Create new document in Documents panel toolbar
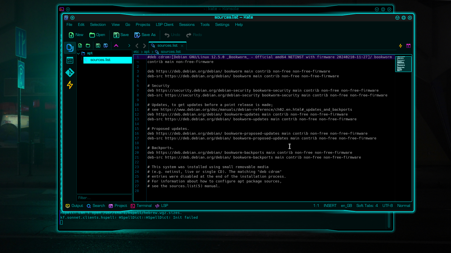 80,46
